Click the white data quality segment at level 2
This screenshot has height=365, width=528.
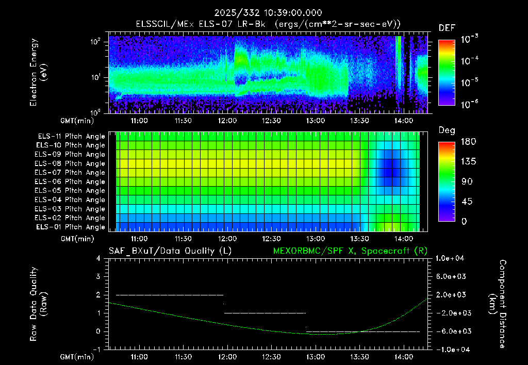point(170,295)
